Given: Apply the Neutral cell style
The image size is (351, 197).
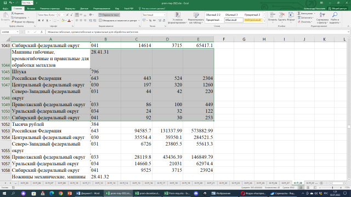Looking at the screenshot, I should 252,20.
